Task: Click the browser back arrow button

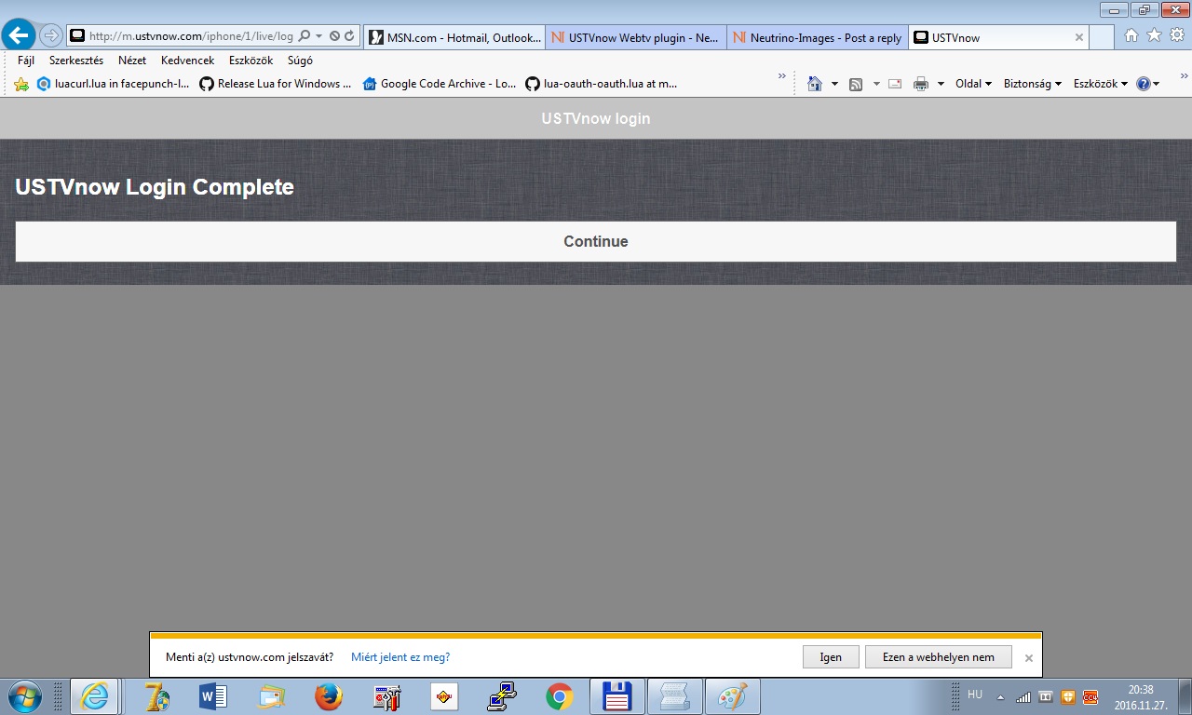Action: click(x=19, y=35)
